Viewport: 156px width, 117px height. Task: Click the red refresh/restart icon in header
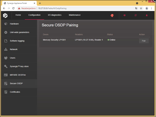click(x=136, y=15)
